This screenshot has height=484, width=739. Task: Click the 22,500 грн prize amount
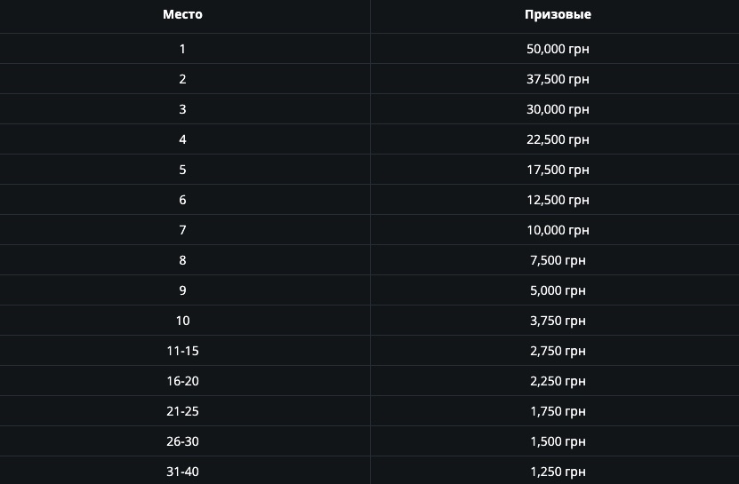tap(558, 139)
